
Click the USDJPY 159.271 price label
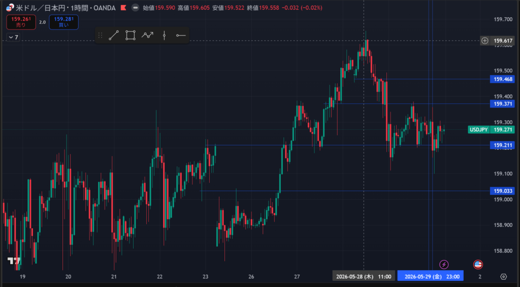click(x=491, y=129)
